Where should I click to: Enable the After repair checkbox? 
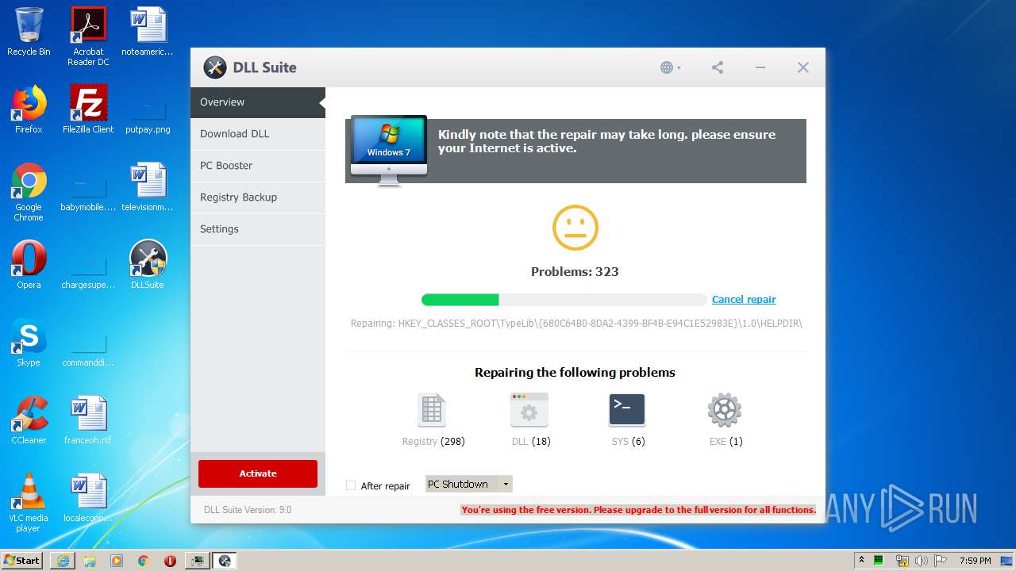click(351, 485)
